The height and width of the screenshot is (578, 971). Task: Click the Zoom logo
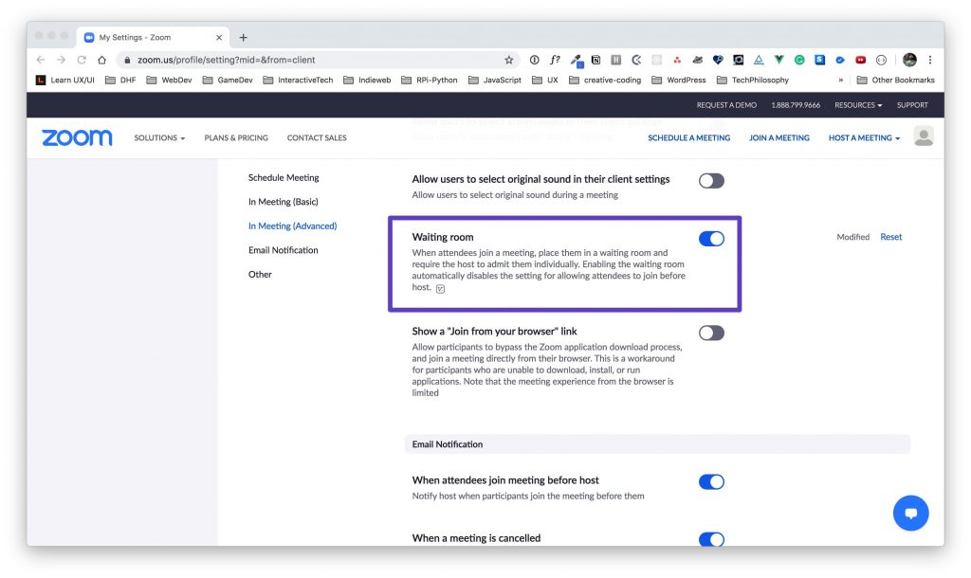pyautogui.click(x=78, y=137)
